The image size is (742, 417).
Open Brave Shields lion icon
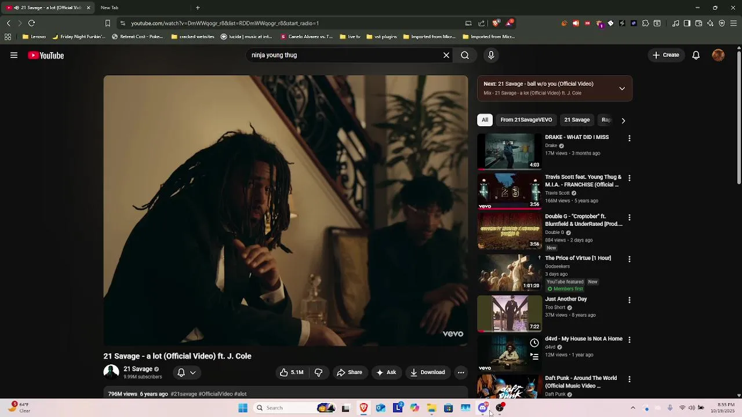496,23
